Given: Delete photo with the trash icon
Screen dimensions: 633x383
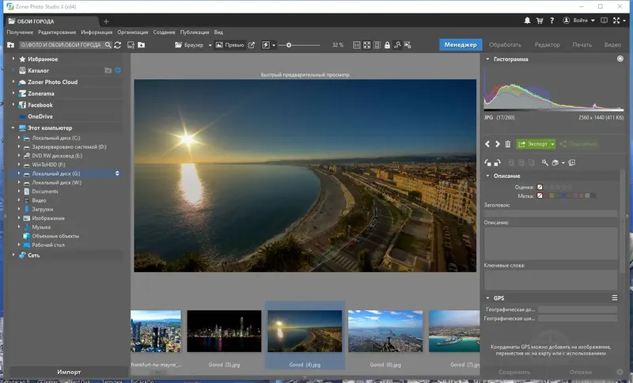Looking at the screenshot, I should pyautogui.click(x=508, y=144).
